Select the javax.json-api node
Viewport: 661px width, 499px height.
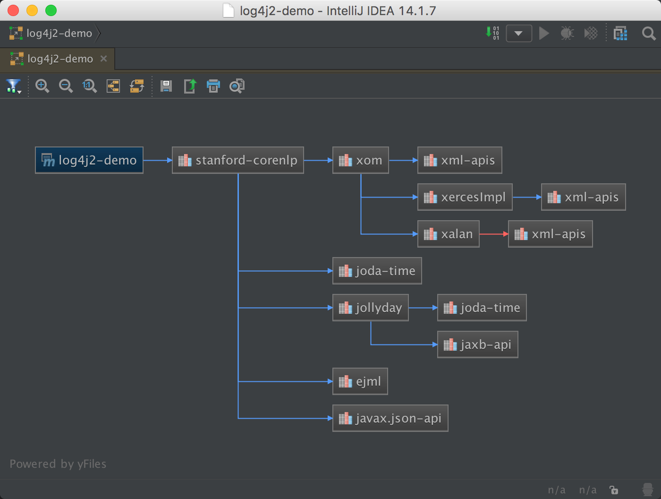[390, 418]
